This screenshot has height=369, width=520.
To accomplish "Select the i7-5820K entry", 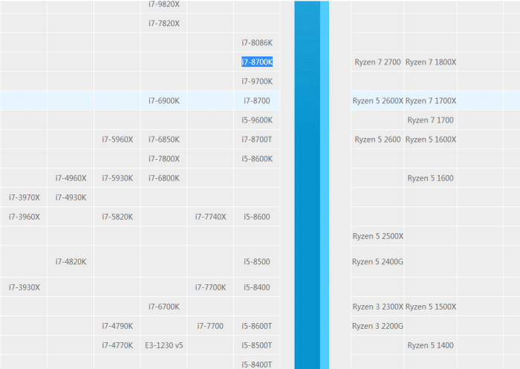I will tap(117, 217).
